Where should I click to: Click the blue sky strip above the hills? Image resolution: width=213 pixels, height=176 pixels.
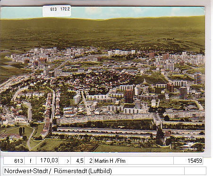click(102, 12)
